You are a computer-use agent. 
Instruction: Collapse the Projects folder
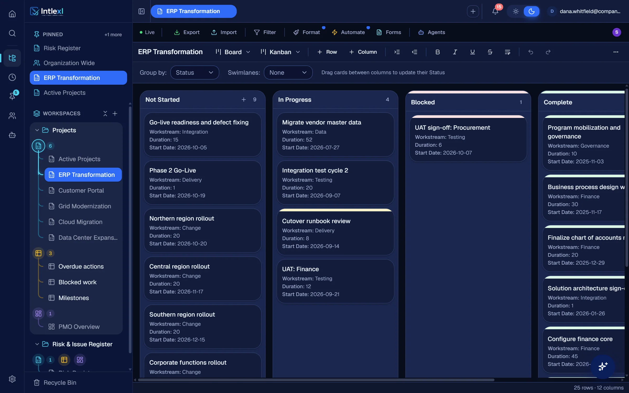click(37, 130)
